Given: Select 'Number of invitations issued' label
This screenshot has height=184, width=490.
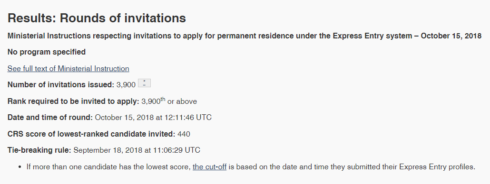Looking at the screenshot, I should point(61,85).
